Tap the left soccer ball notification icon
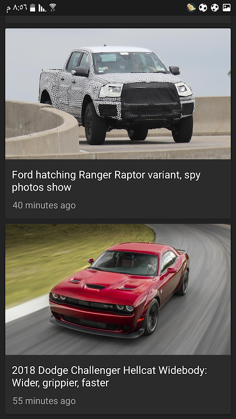236x419 pixels. coord(203,7)
